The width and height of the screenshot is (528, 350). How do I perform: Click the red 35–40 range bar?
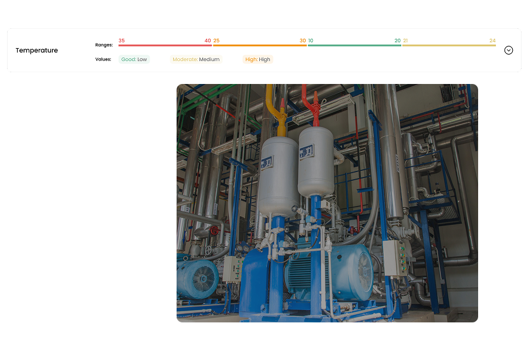pyautogui.click(x=165, y=45)
